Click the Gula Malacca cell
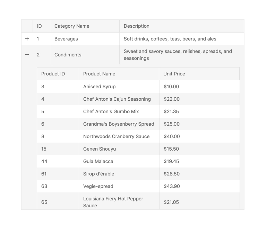This screenshot has width=267, height=226. click(x=98, y=161)
